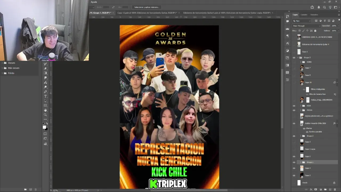Hide the Capa 4 layer
This screenshot has height=192, width=341.
click(294, 168)
